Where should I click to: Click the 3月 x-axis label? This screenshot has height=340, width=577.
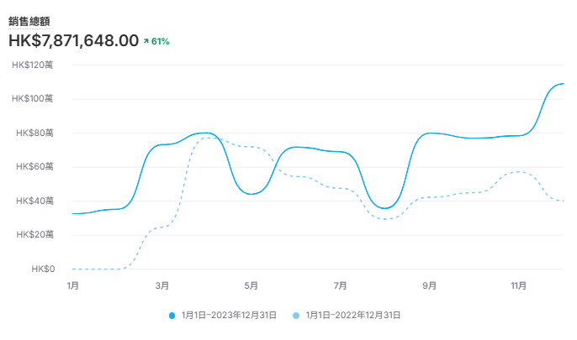pos(162,285)
